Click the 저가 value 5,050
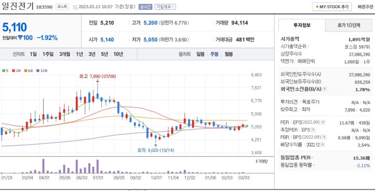This screenshot has height=191, width=375. 150,40
